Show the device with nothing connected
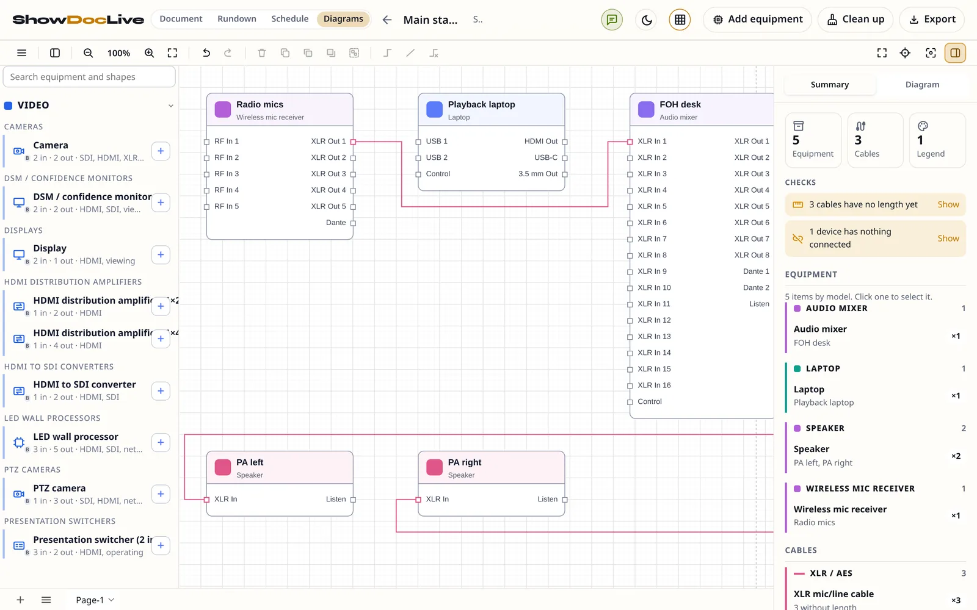 [948, 239]
